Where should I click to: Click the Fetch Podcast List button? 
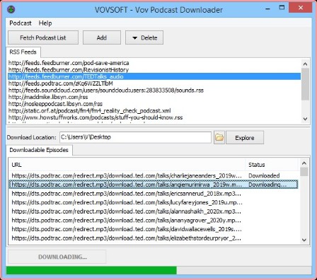(43, 37)
